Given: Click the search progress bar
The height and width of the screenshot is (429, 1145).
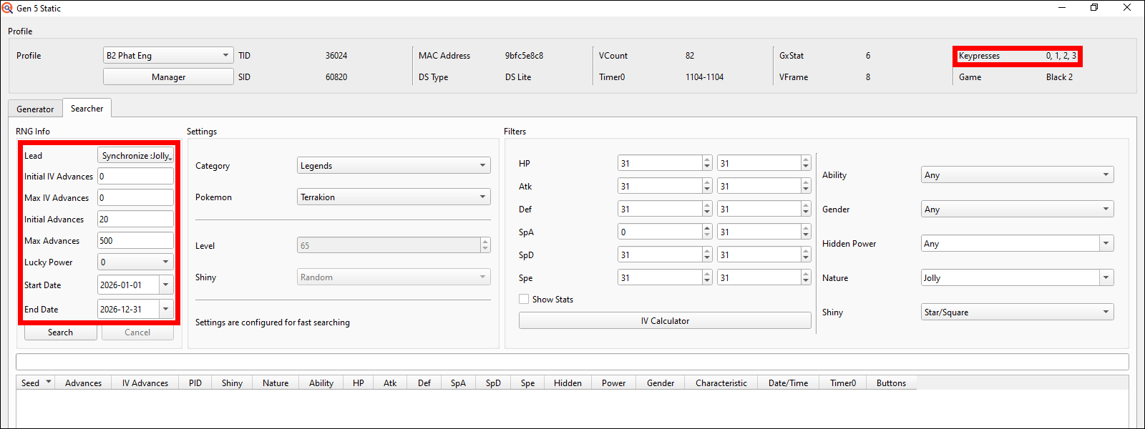Looking at the screenshot, I should [572, 362].
